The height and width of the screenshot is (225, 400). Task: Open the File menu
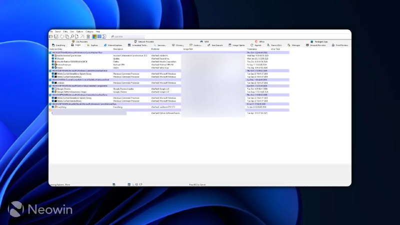(51, 31)
